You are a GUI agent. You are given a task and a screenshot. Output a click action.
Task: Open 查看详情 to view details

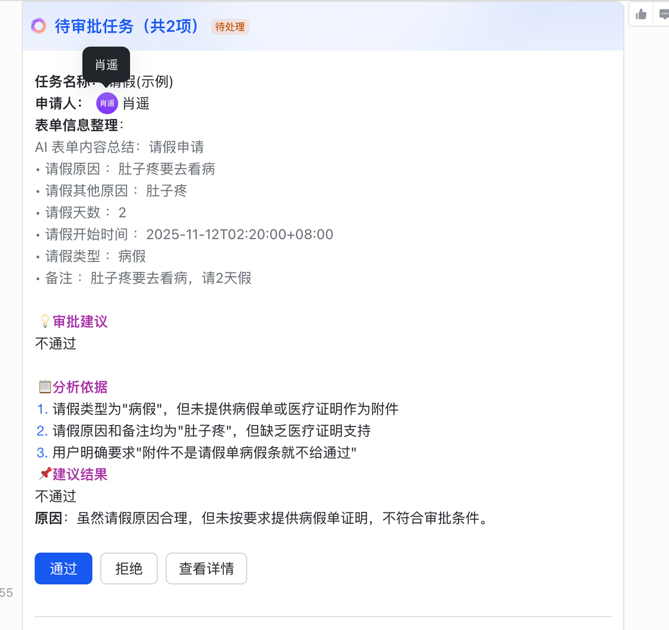tap(206, 568)
